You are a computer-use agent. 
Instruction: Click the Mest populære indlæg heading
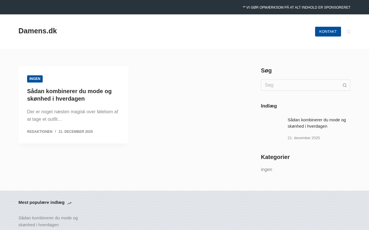pyautogui.click(x=42, y=202)
